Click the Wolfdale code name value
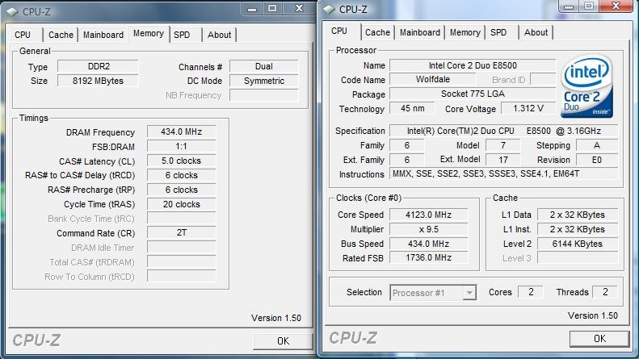The height and width of the screenshot is (359, 639). point(433,79)
